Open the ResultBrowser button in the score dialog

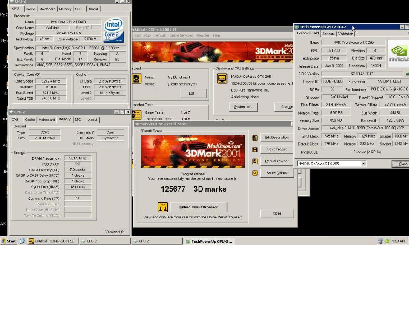[277, 161]
